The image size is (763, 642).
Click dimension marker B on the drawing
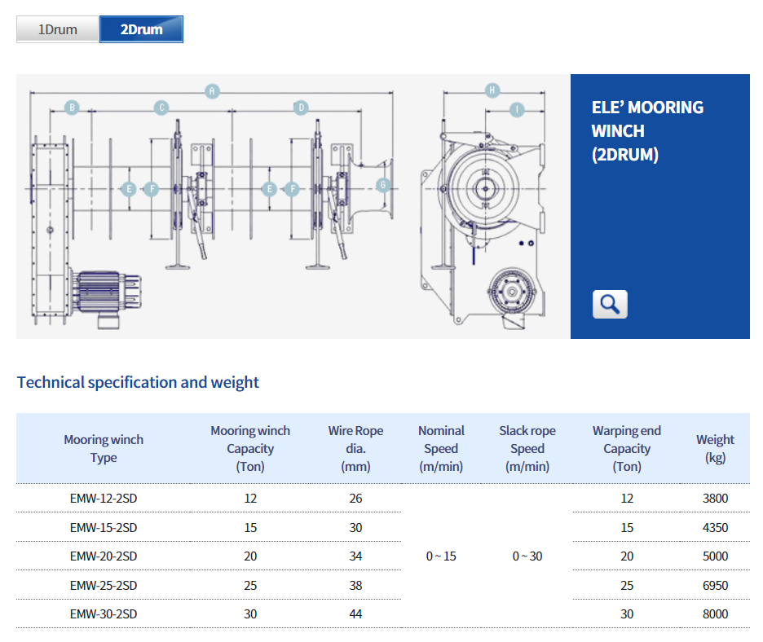(x=72, y=108)
